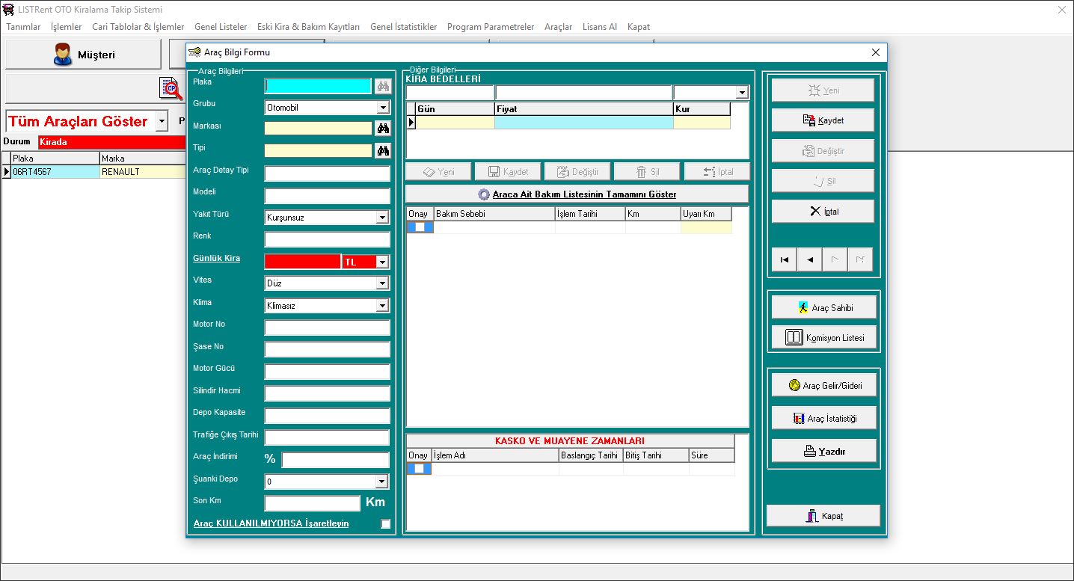
Task: Open Şuanki Depo dropdown
Action: [x=383, y=482]
